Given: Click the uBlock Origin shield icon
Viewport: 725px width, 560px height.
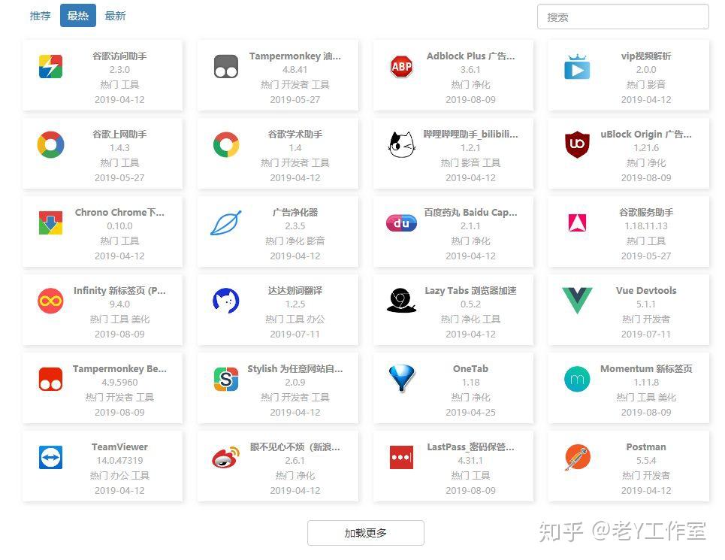Looking at the screenshot, I should click(x=577, y=144).
